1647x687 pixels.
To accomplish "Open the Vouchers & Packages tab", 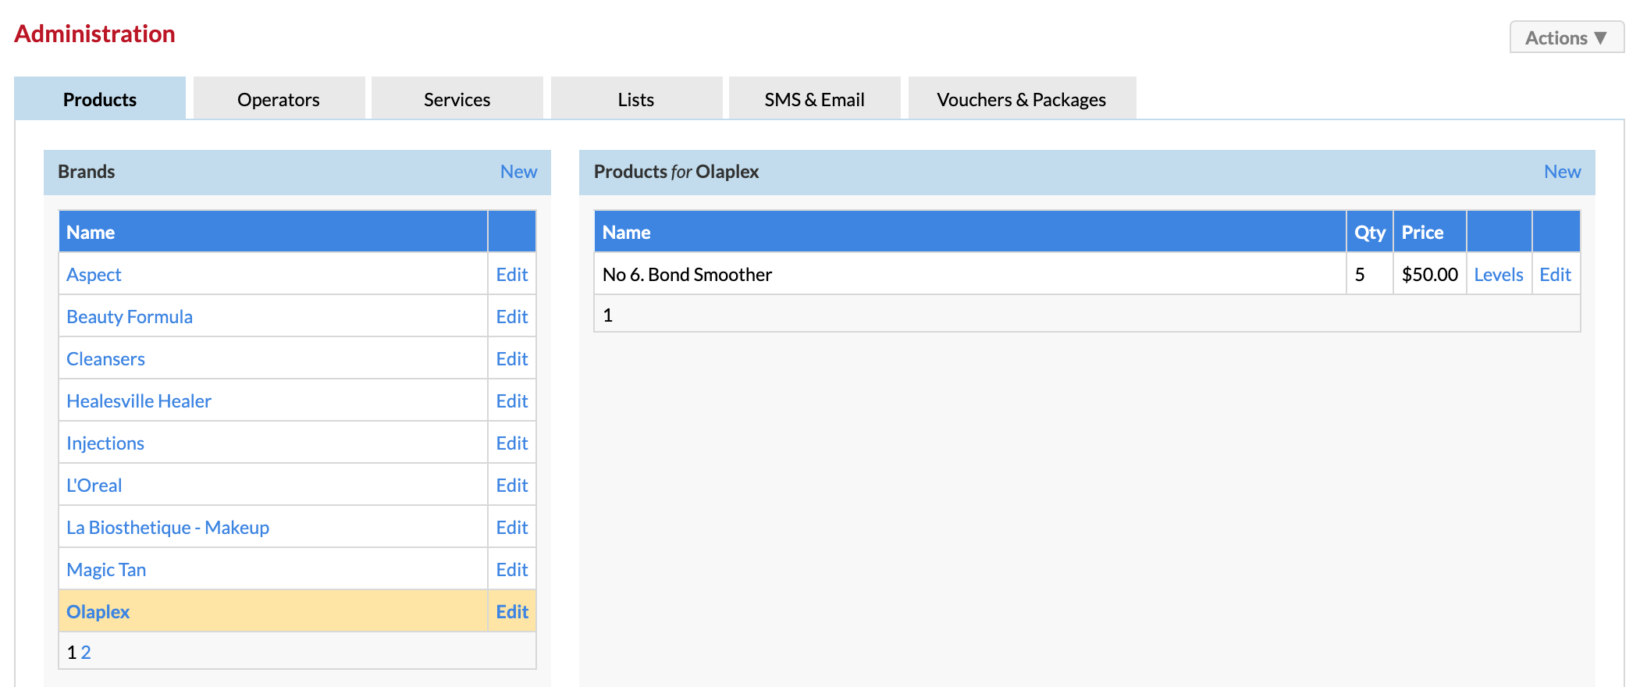I will click(x=1022, y=99).
